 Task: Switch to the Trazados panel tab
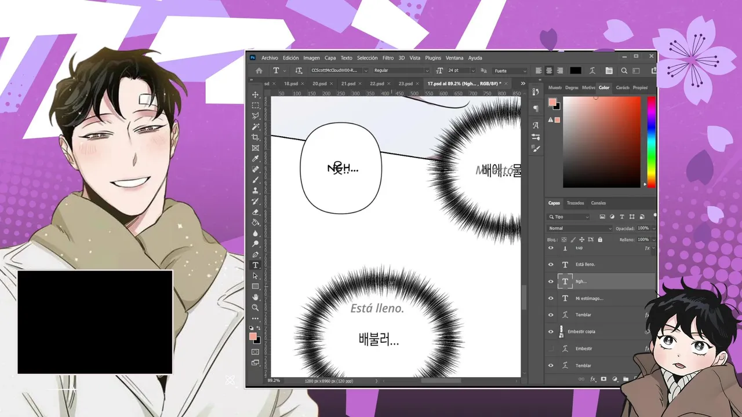point(575,203)
